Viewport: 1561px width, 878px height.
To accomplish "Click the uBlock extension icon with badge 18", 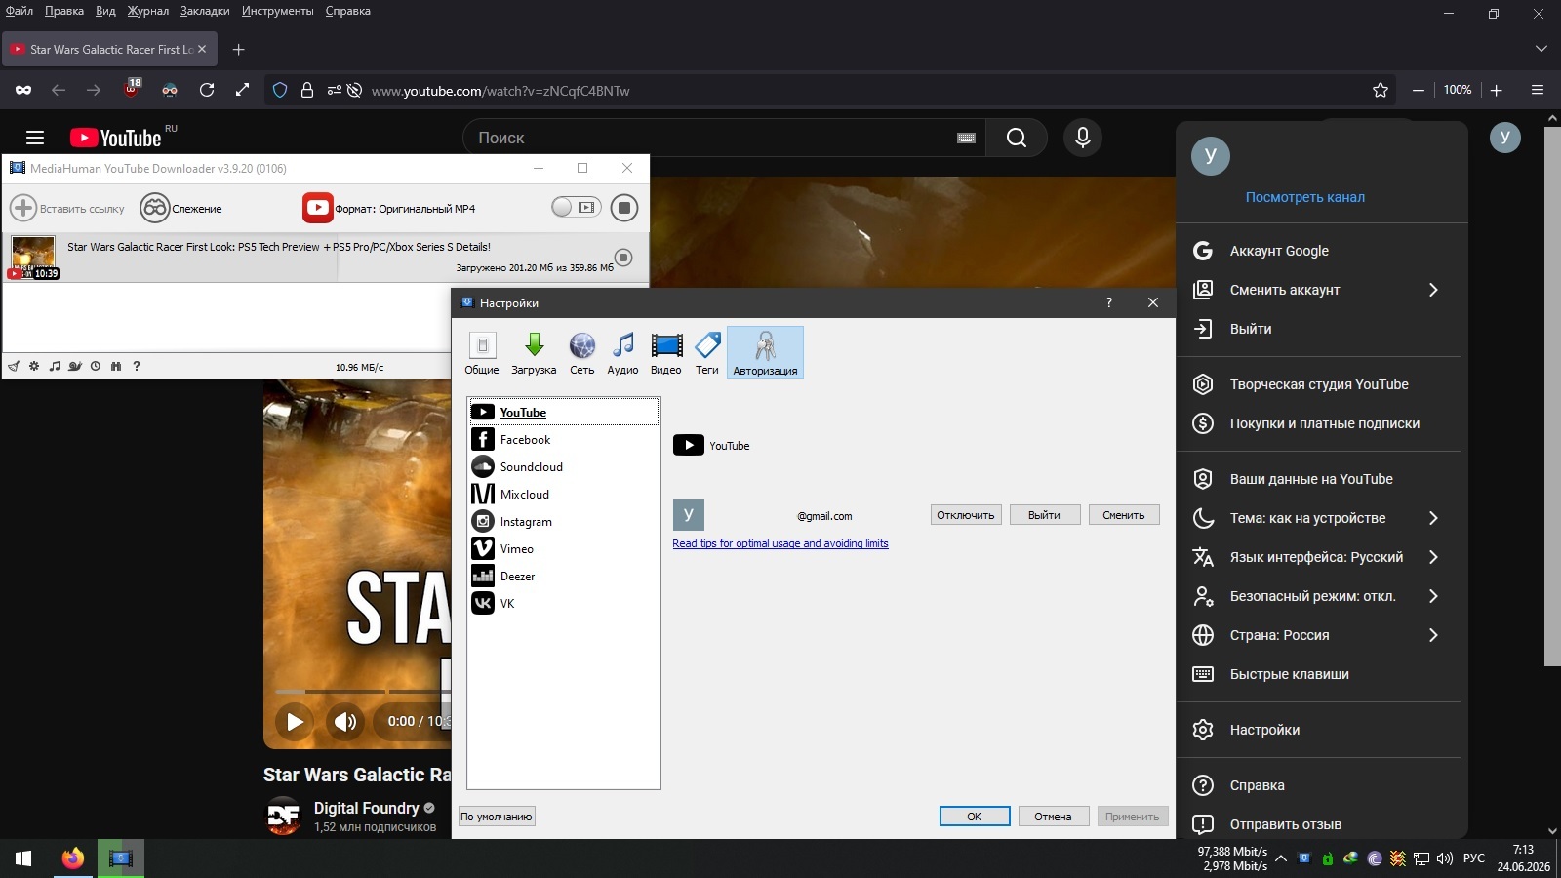I will (132, 89).
